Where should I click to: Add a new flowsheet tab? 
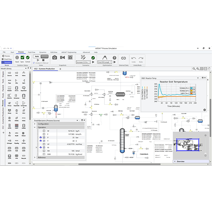(60, 69)
